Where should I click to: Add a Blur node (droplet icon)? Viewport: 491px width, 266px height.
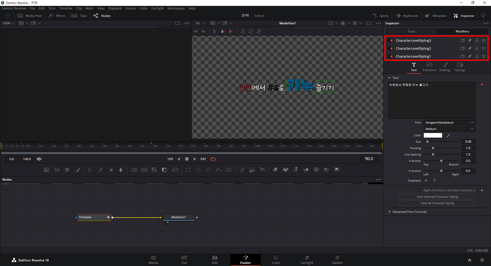(121, 170)
